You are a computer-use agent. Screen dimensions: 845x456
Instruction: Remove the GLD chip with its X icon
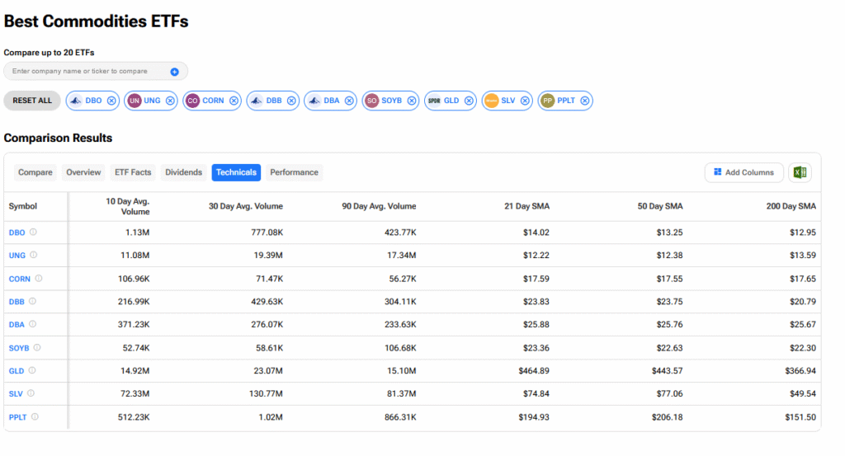tap(469, 101)
